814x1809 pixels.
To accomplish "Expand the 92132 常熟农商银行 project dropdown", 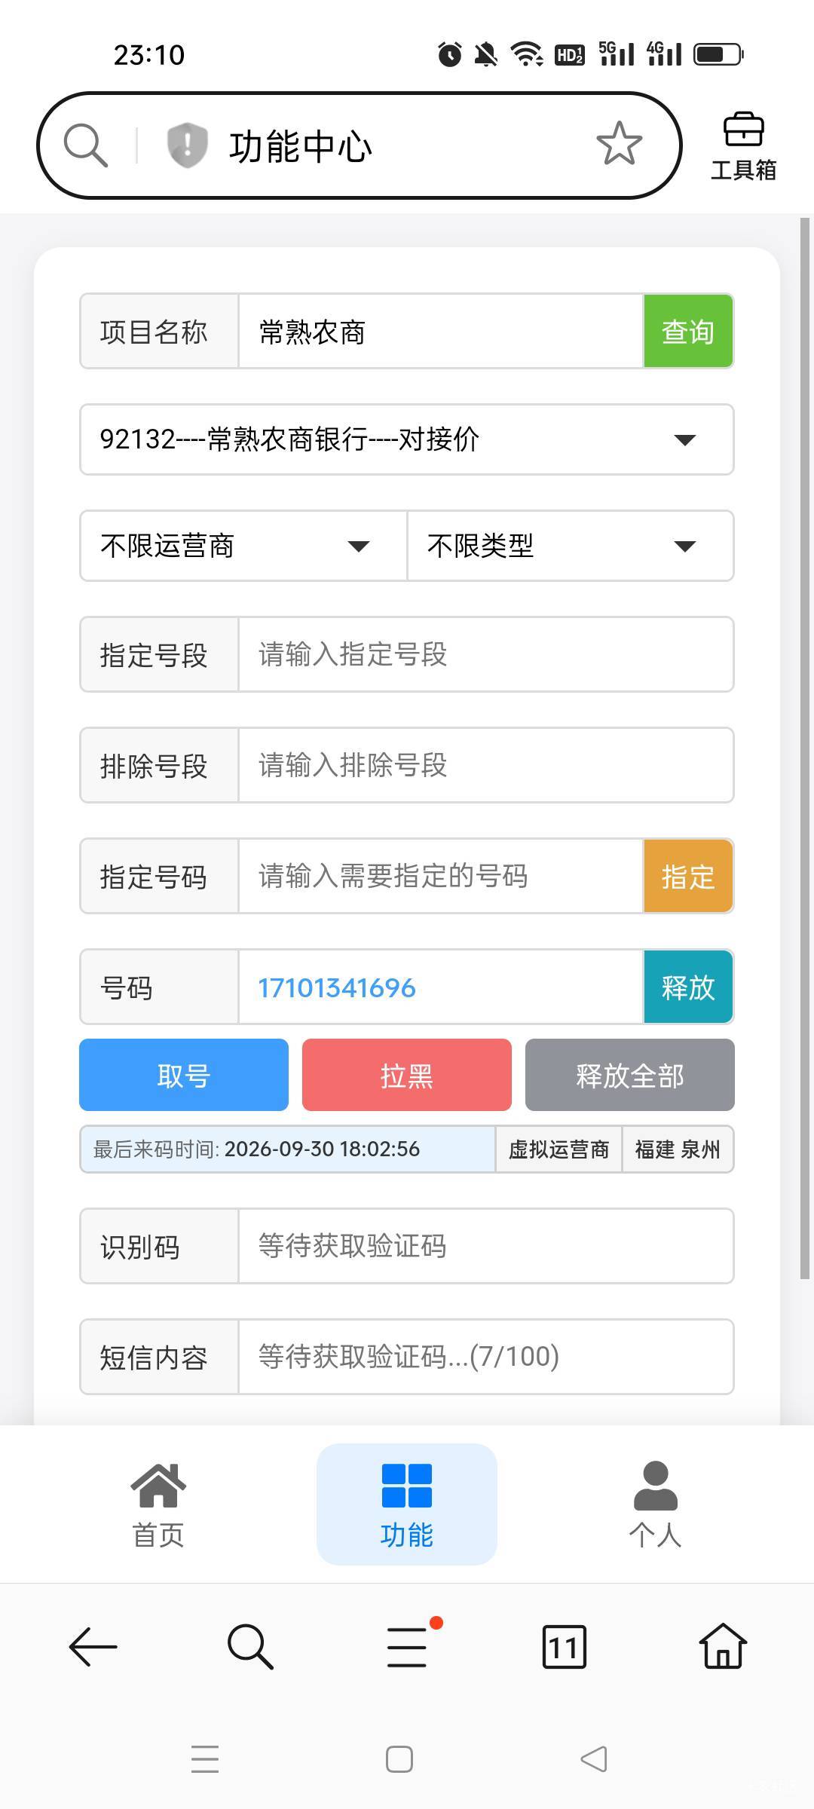I will 407,439.
